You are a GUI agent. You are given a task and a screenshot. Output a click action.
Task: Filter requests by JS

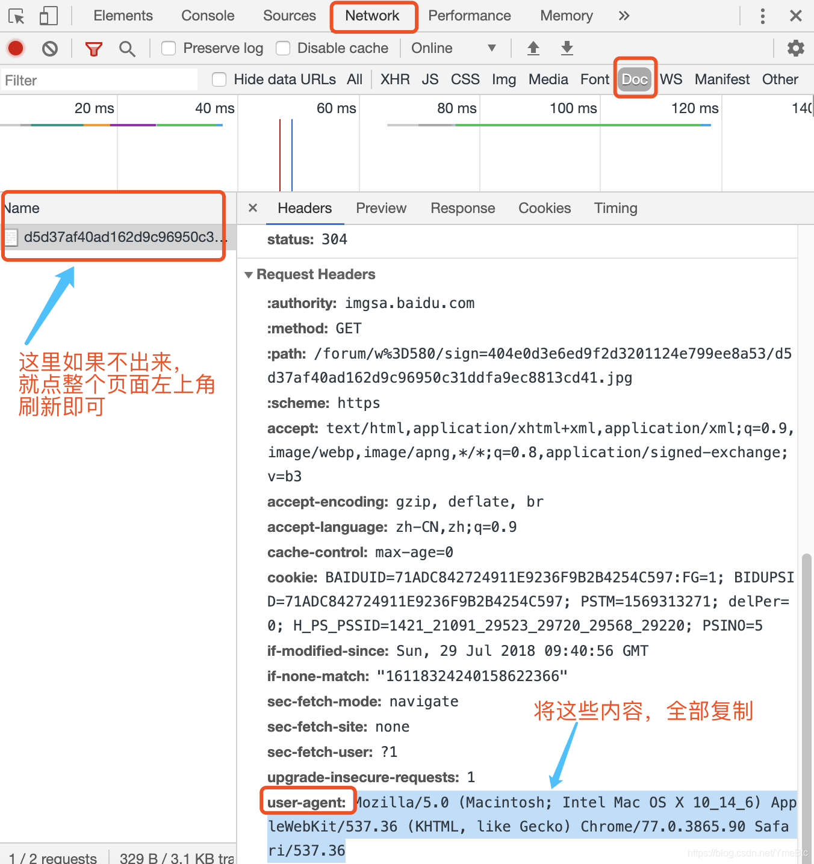(430, 79)
